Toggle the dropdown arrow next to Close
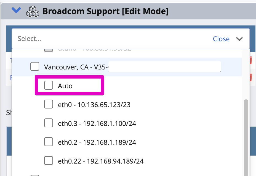 [x=239, y=39]
